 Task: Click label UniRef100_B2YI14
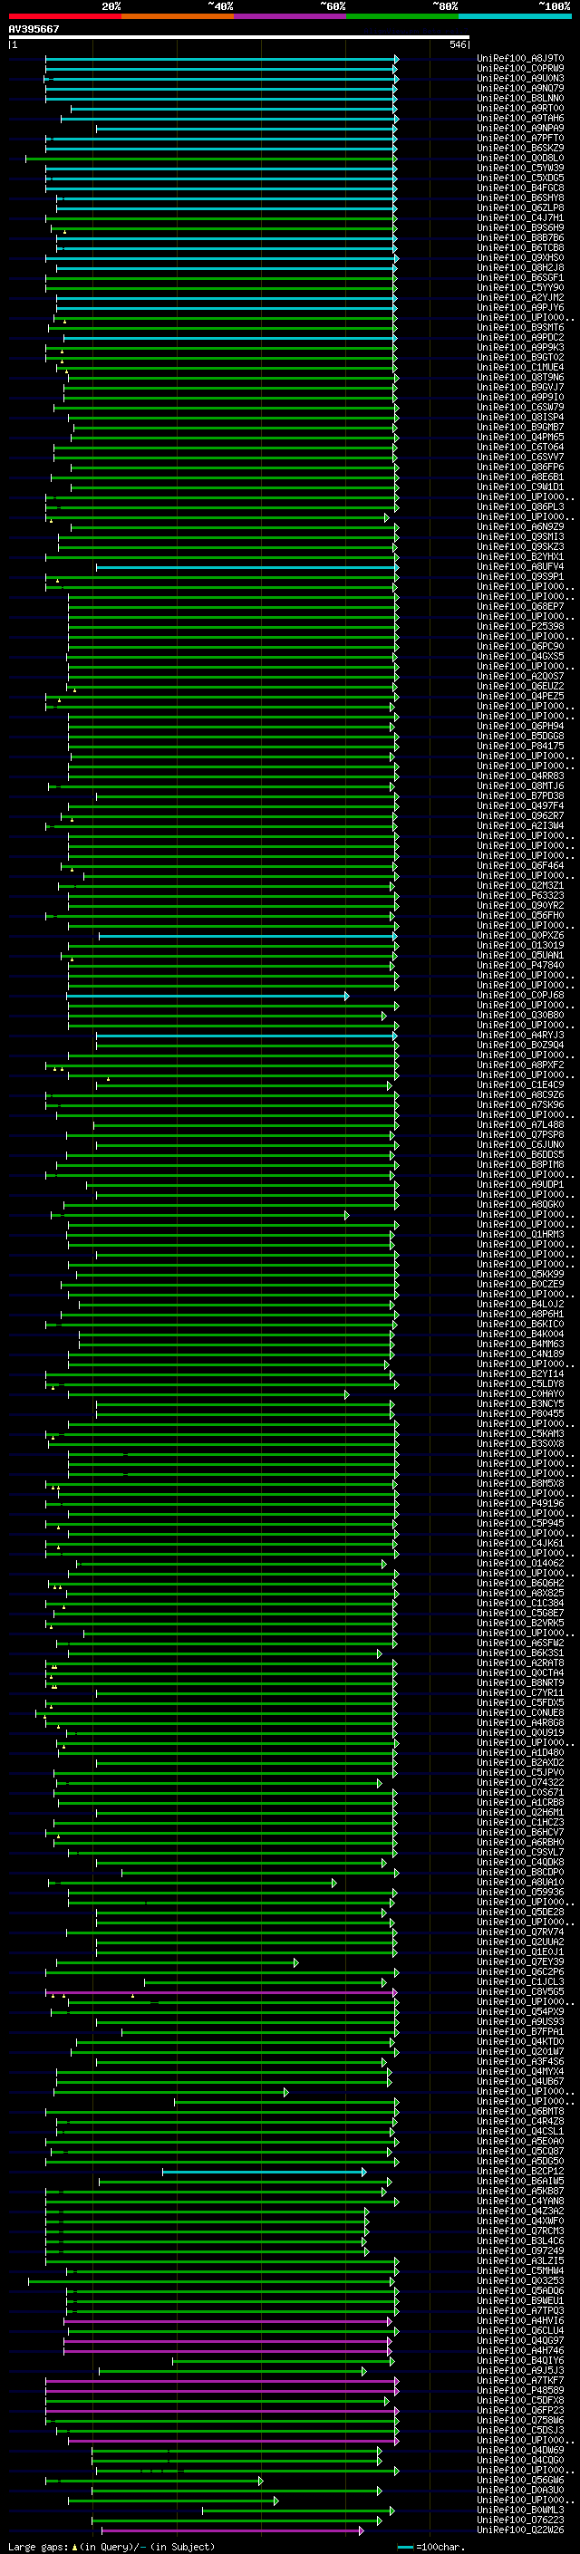[x=520, y=1373]
